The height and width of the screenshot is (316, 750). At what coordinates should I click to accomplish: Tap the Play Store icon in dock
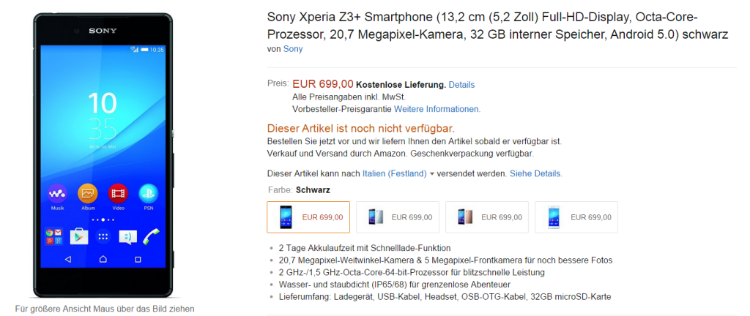(78, 236)
